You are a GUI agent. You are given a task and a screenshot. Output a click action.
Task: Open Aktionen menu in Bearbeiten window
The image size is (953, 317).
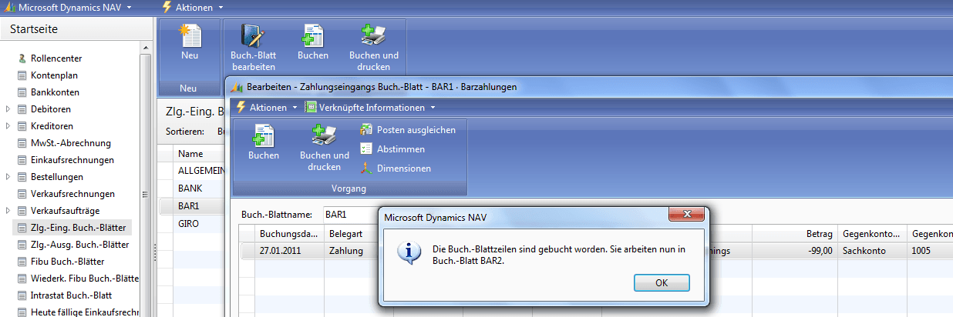click(x=267, y=107)
